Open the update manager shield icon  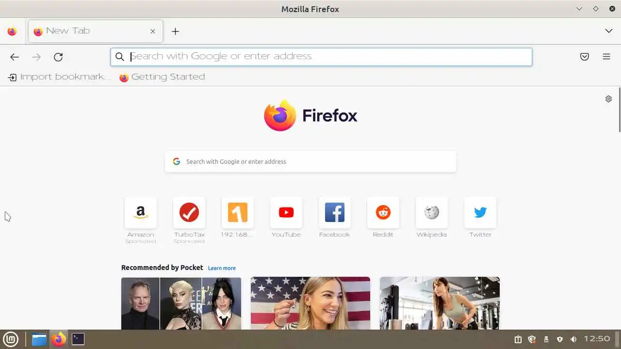click(532, 339)
